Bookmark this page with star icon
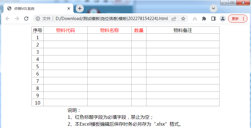This screenshot has height=128, width=251. pyautogui.click(x=183, y=19)
